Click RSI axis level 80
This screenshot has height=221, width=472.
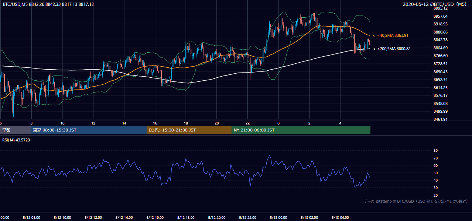[x=435, y=151]
